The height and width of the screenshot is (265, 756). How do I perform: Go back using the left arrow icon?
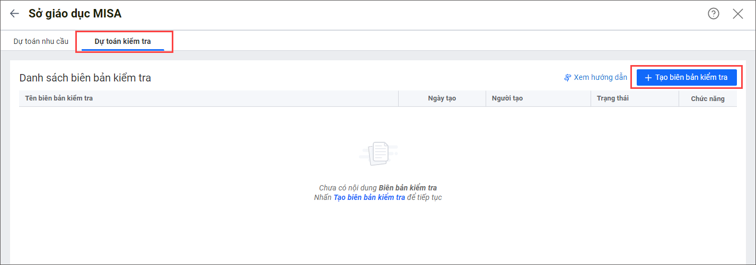[14, 14]
